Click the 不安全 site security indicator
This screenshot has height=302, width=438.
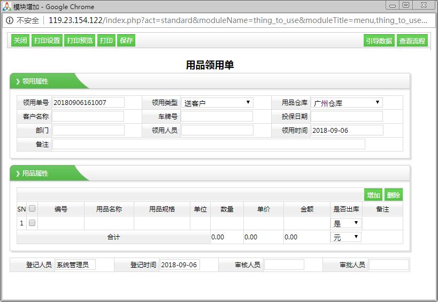22,21
